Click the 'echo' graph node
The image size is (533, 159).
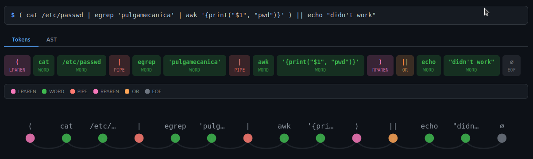tap(429, 138)
